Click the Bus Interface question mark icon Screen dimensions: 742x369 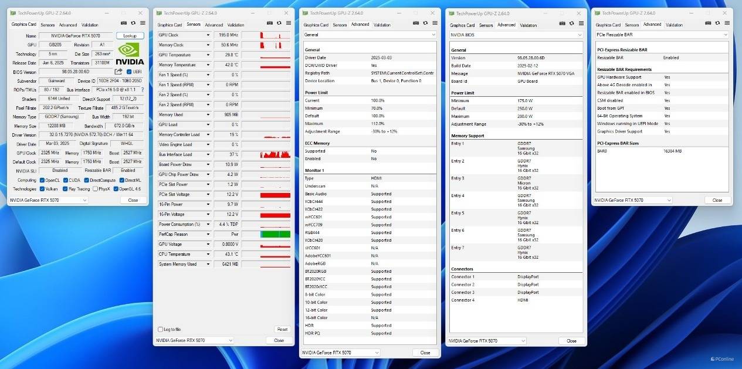tap(142, 90)
